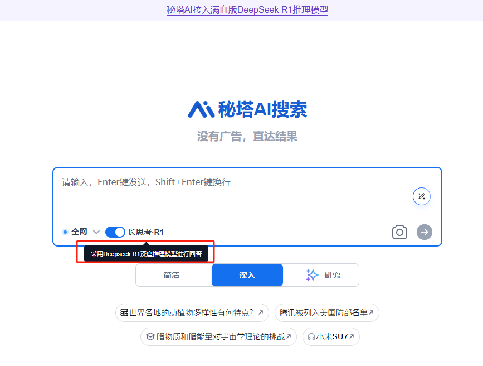This screenshot has width=483, height=366.
Task: Click the document icon before 世界各地 suggestion
Action: tap(124, 312)
